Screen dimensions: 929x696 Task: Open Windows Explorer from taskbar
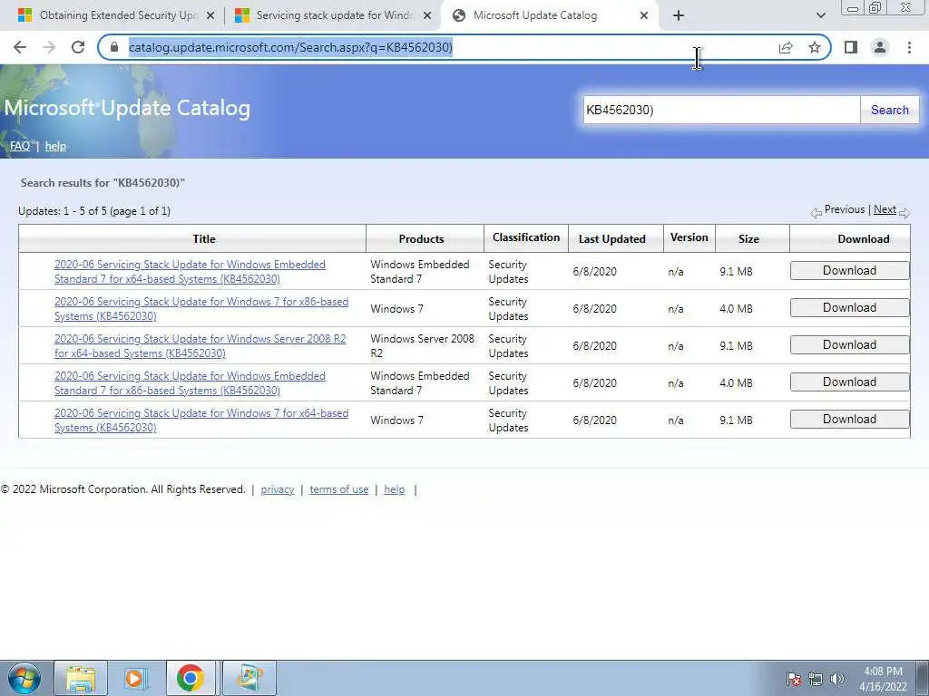pos(81,678)
